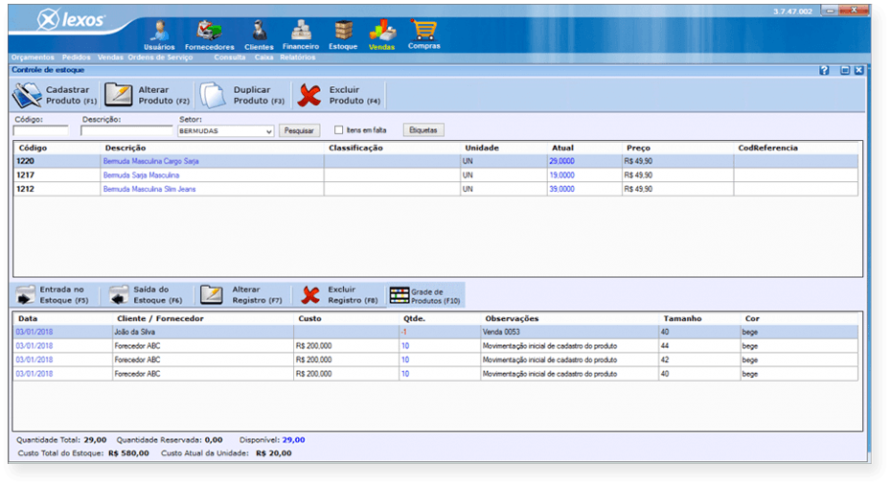Sort by Cor column header
Image resolution: width=891 pixels, height=486 pixels.
pyautogui.click(x=752, y=319)
